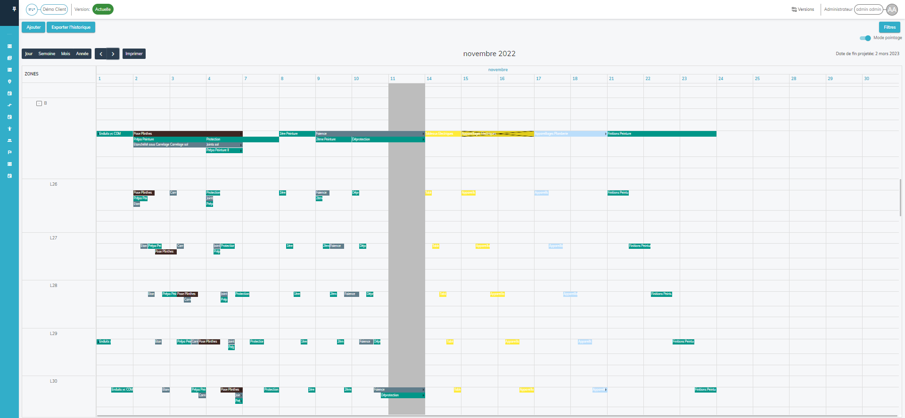The image size is (905, 418).
Task: Select the Finitions Peinture task bar in zone B
Action: point(661,134)
